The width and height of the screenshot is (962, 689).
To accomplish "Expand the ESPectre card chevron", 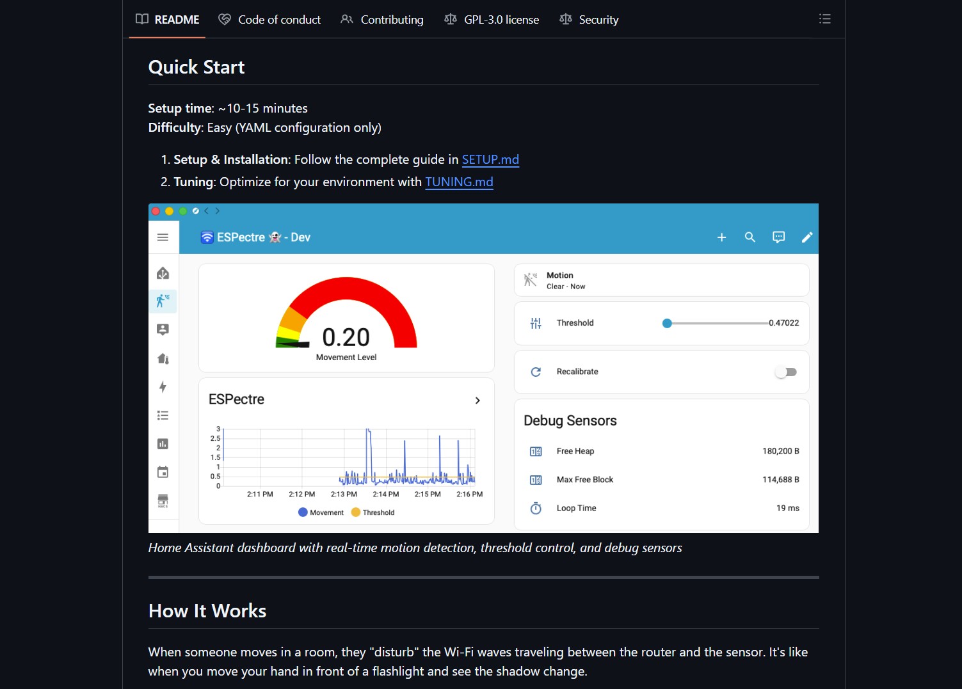I will pos(477,400).
